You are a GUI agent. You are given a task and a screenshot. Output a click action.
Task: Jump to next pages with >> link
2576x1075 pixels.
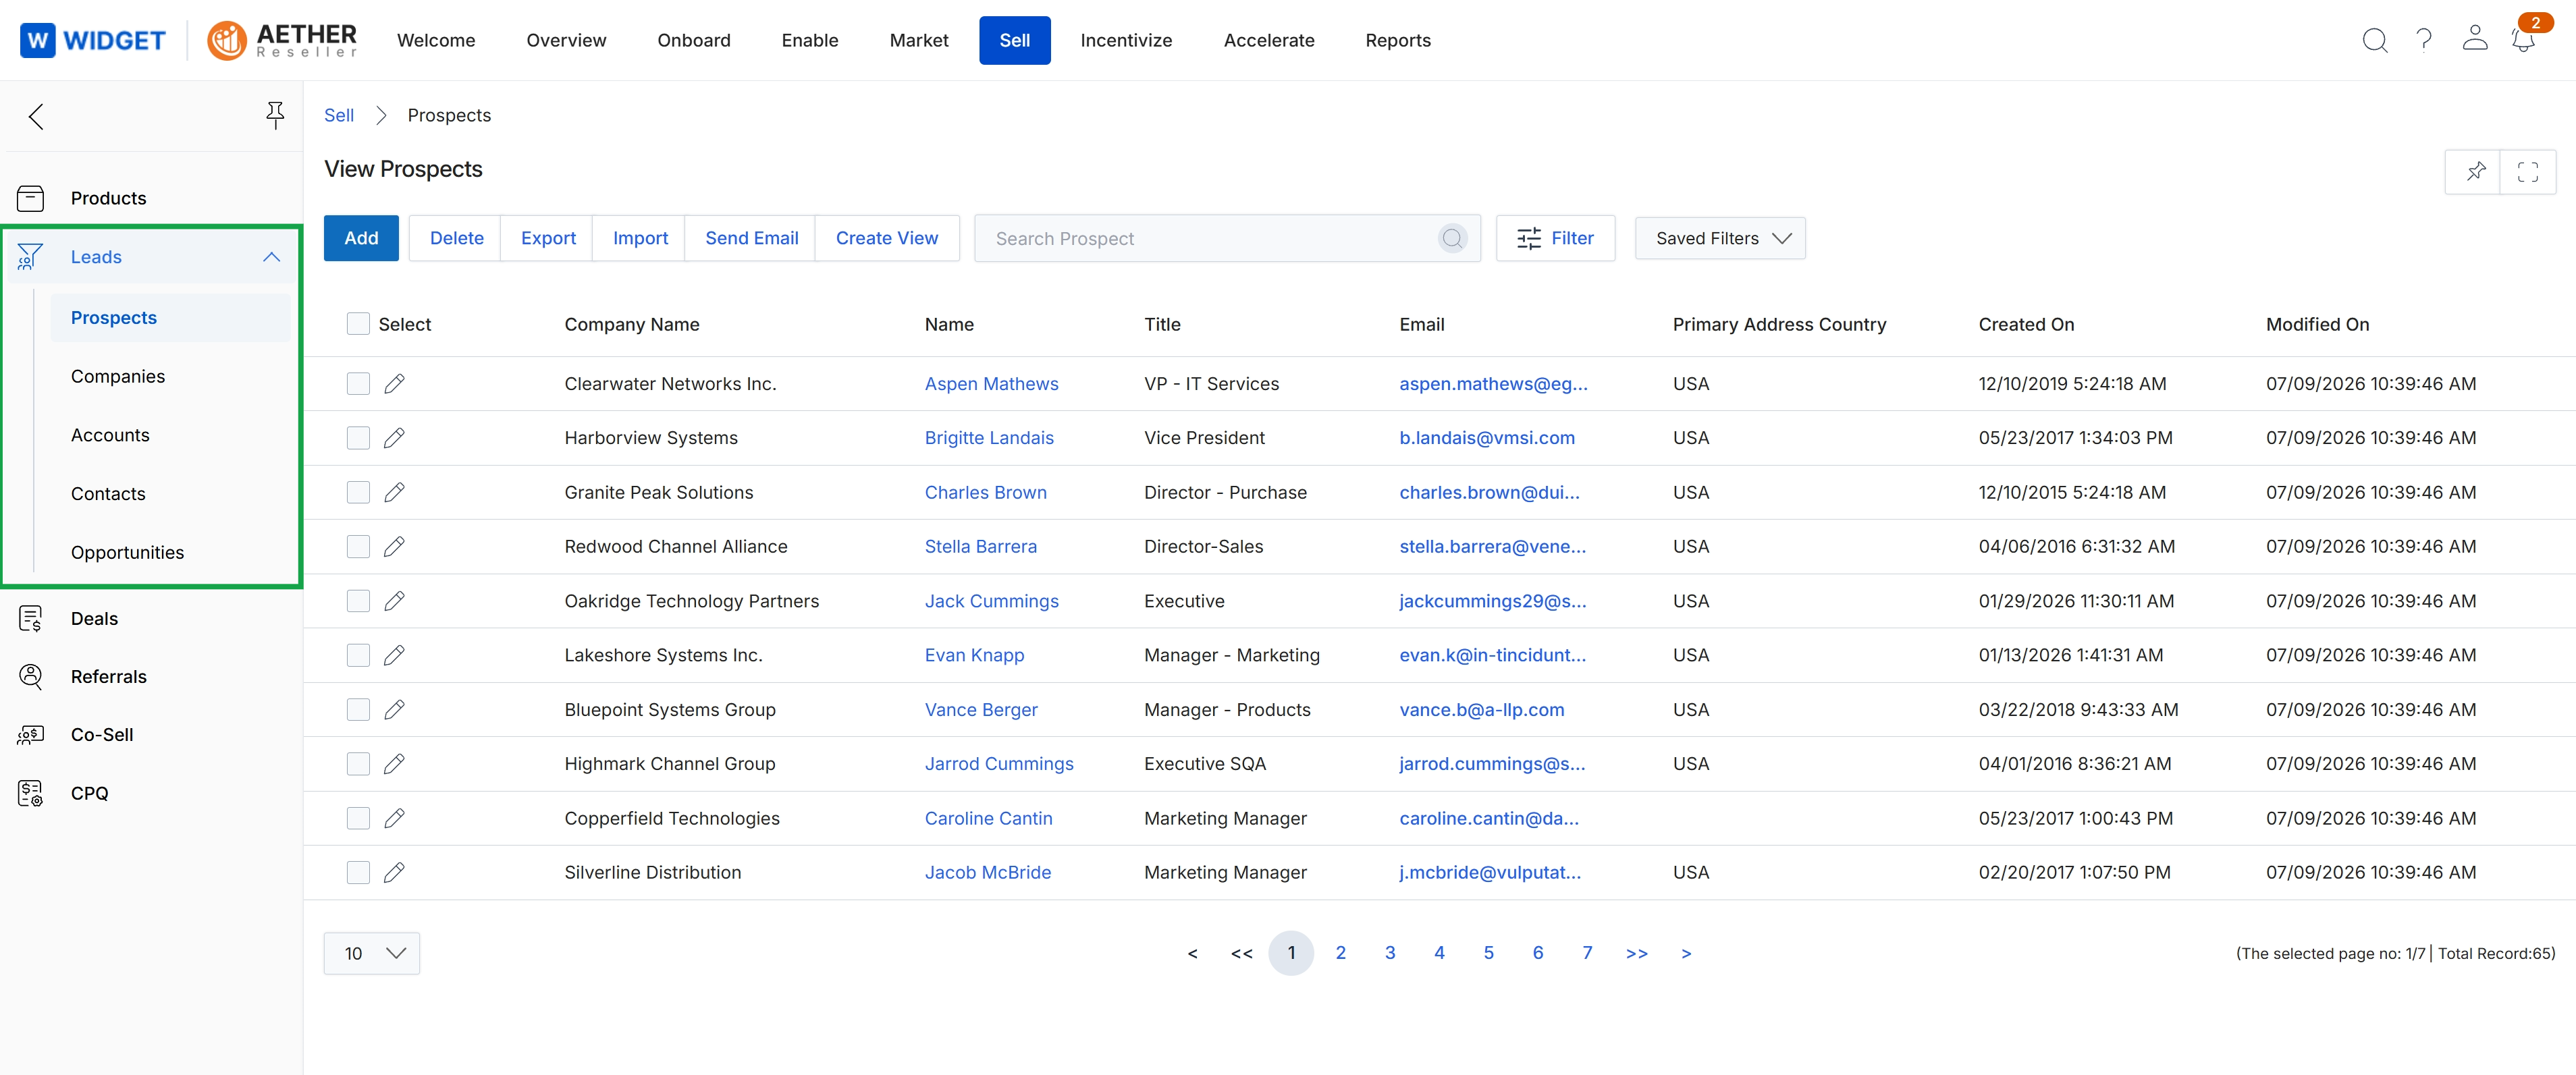(1636, 953)
